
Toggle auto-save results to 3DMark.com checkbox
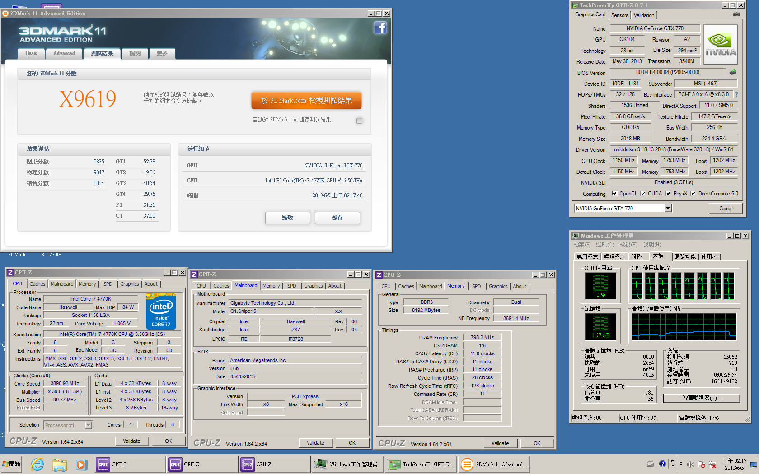point(359,121)
